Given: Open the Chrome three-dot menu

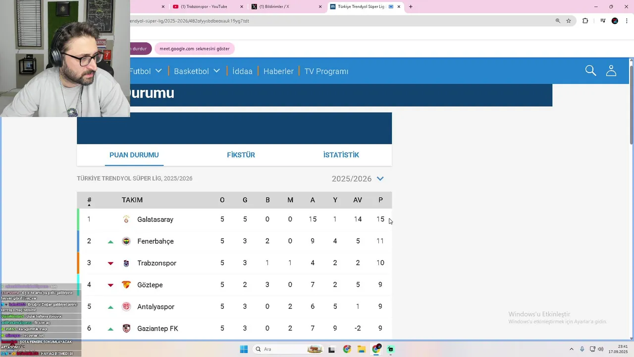Looking at the screenshot, I should click(x=627, y=21).
